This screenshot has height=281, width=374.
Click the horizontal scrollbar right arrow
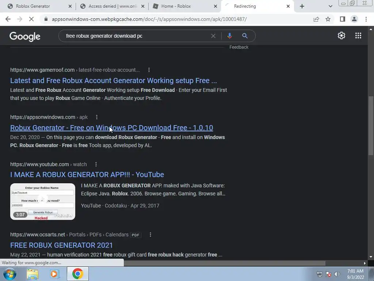pos(365,263)
